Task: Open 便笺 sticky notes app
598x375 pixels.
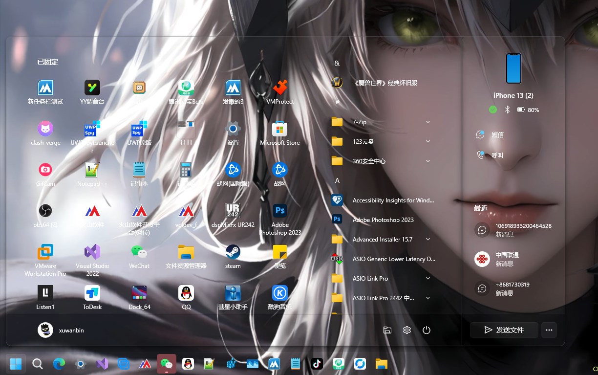Action: pyautogui.click(x=280, y=257)
